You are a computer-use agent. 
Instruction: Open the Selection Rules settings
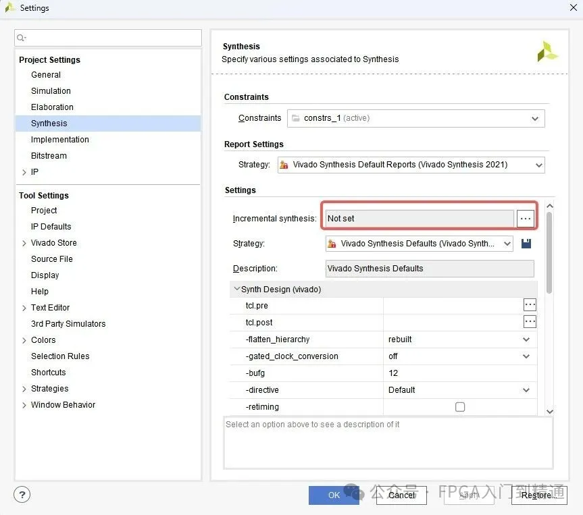click(60, 356)
